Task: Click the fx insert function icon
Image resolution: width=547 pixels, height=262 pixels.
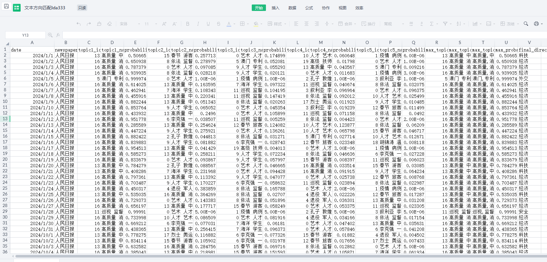Action: point(58,35)
